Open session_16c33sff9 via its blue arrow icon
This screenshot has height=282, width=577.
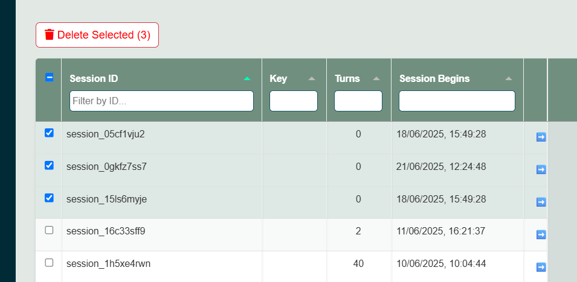point(541,234)
